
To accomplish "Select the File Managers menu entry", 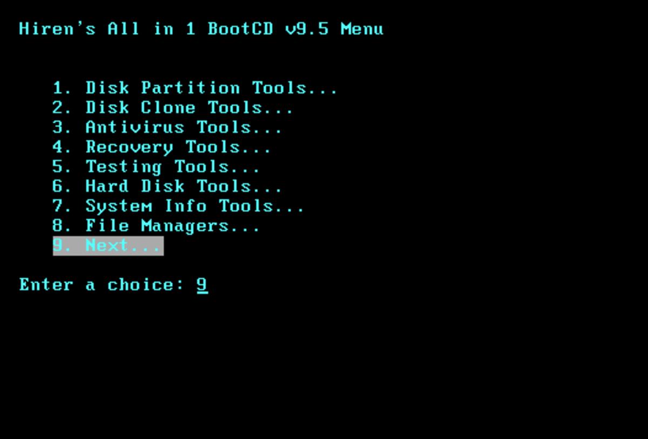I will click(157, 225).
